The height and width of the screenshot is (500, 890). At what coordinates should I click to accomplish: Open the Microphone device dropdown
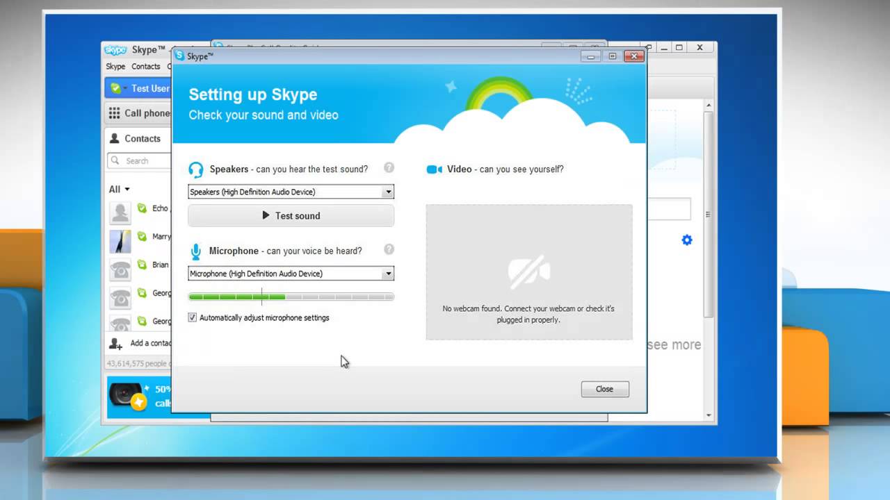pyautogui.click(x=389, y=274)
